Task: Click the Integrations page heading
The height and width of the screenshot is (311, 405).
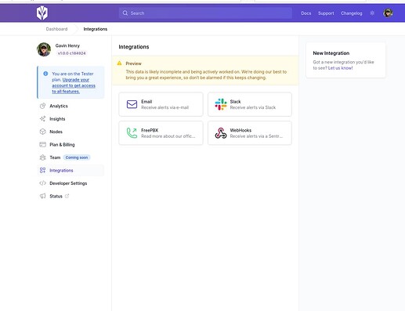Action: pos(134,47)
